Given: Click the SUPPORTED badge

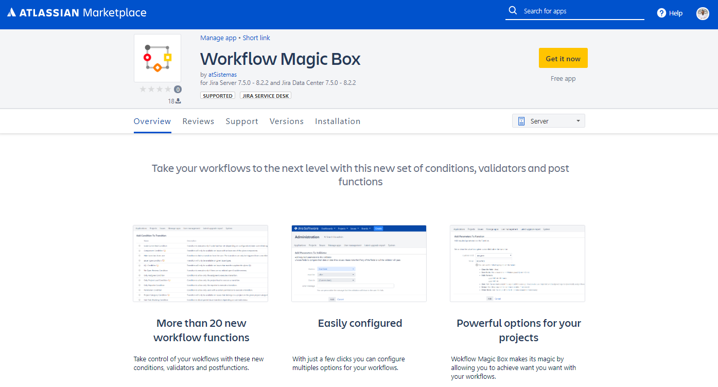Looking at the screenshot, I should point(218,96).
